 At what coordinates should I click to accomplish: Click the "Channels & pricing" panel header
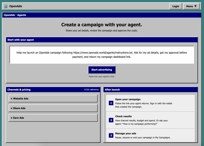click(53, 89)
